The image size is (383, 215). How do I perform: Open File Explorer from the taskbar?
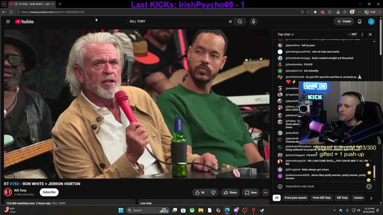(x=201, y=210)
